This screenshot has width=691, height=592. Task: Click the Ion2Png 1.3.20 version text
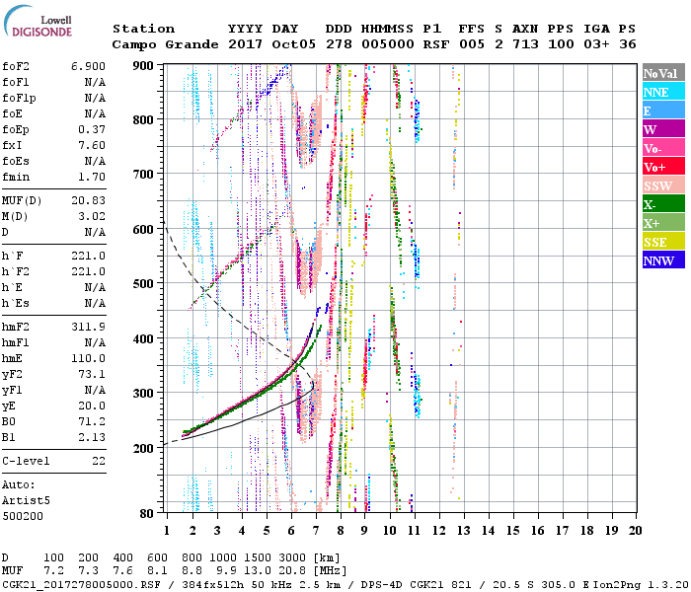641,585
